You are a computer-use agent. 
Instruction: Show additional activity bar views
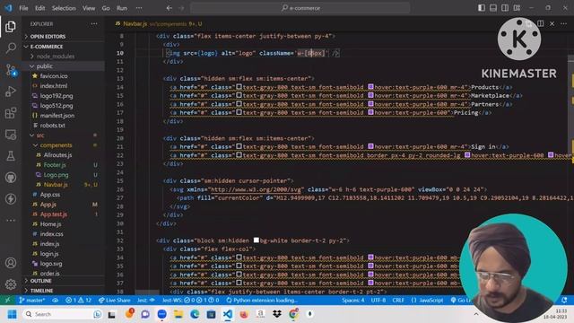[11, 220]
